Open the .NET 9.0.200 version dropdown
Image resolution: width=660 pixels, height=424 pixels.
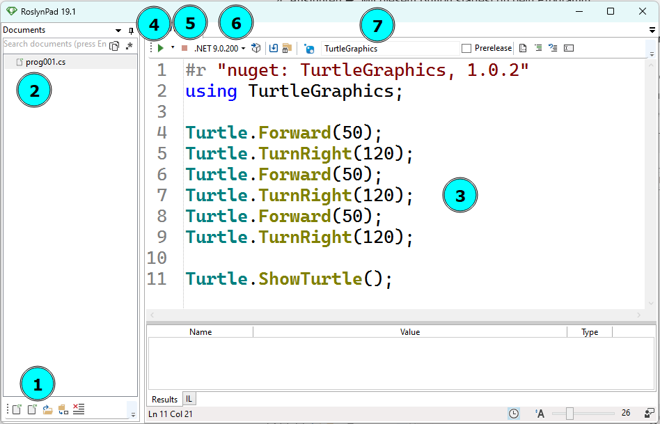tap(220, 49)
